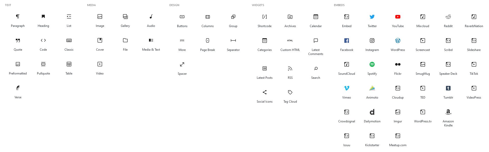The height and width of the screenshot is (152, 489).
Task: Add a File block
Action: coord(125,44)
